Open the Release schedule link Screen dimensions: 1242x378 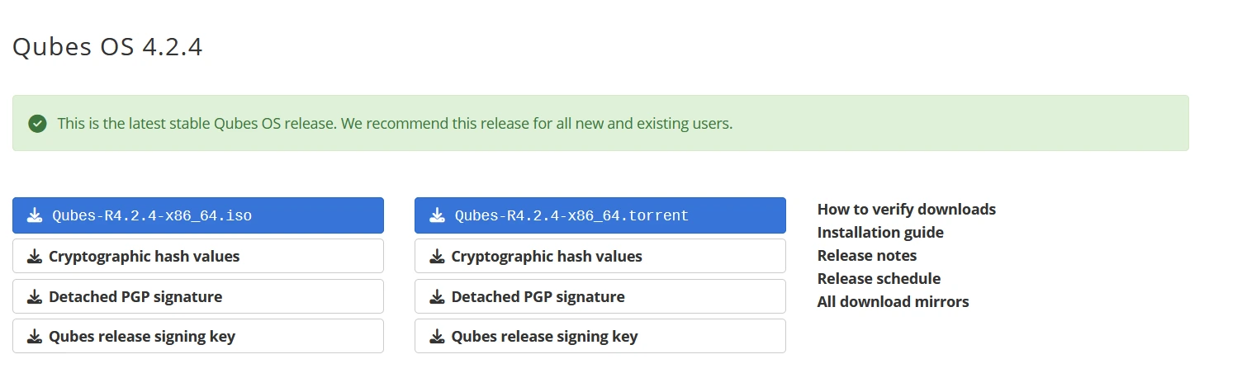coord(879,279)
